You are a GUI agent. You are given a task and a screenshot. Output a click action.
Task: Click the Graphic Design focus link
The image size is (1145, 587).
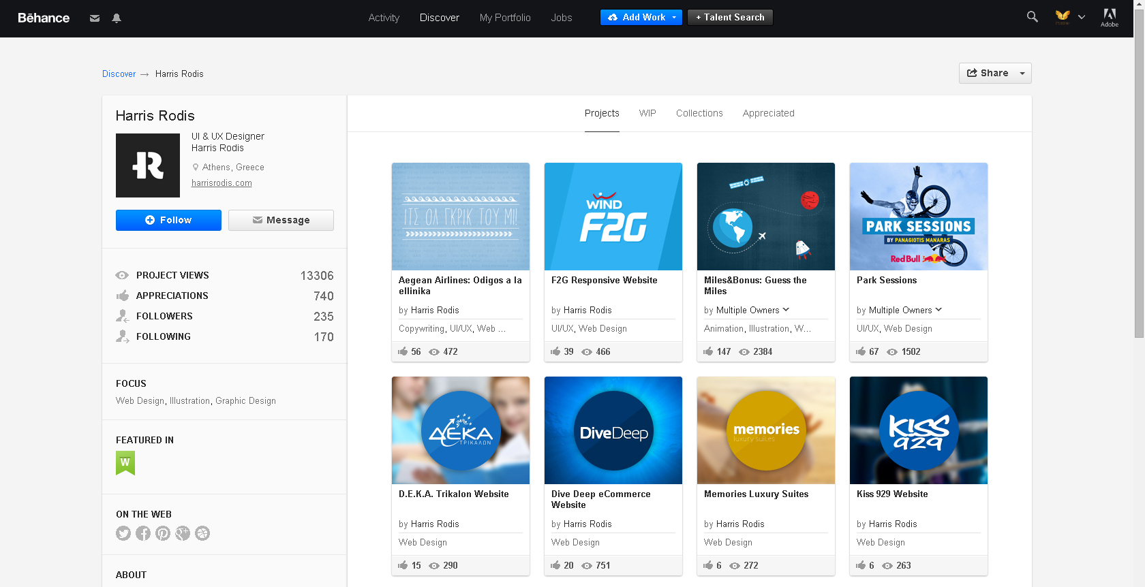click(245, 401)
